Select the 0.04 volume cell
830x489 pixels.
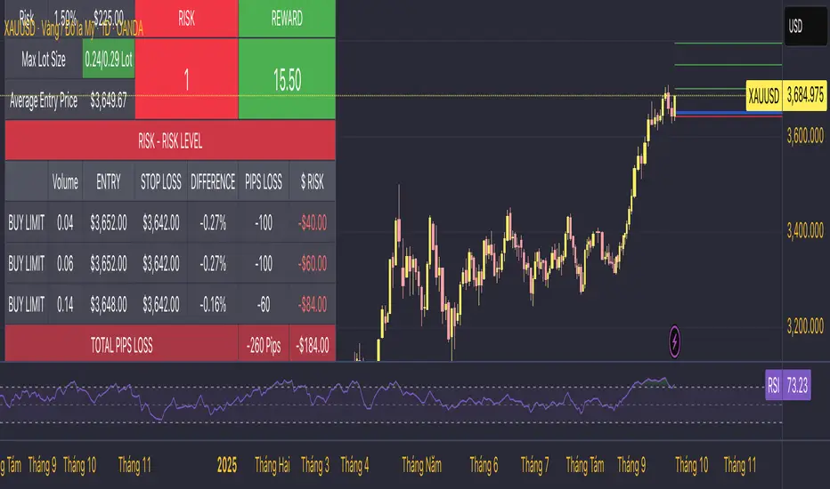pos(65,222)
